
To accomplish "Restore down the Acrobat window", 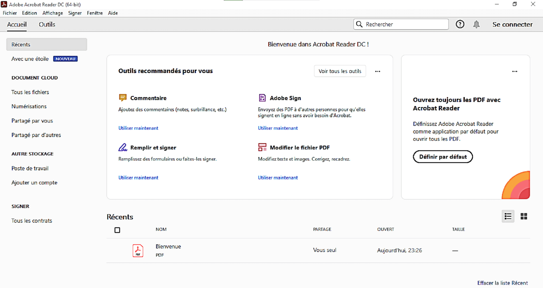I will click(514, 4).
